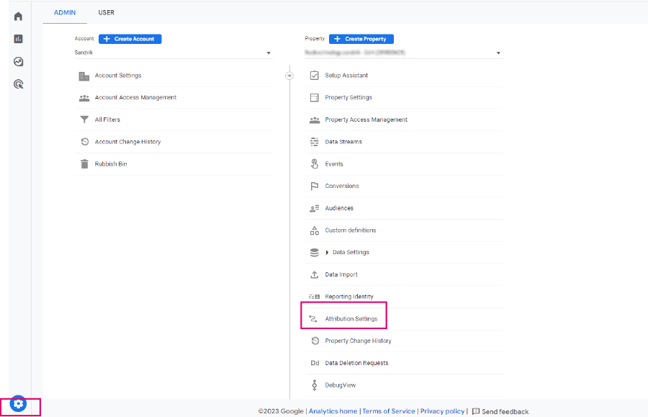The image size is (648, 417).
Task: Open Attribution Settings label
Action: coord(351,318)
